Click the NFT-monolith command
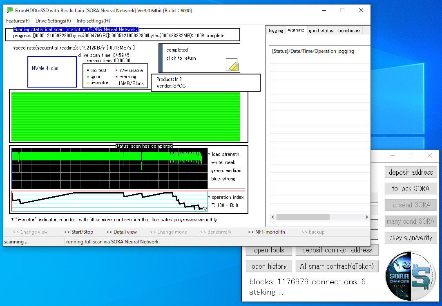The height and width of the screenshot is (306, 442). click(x=266, y=232)
